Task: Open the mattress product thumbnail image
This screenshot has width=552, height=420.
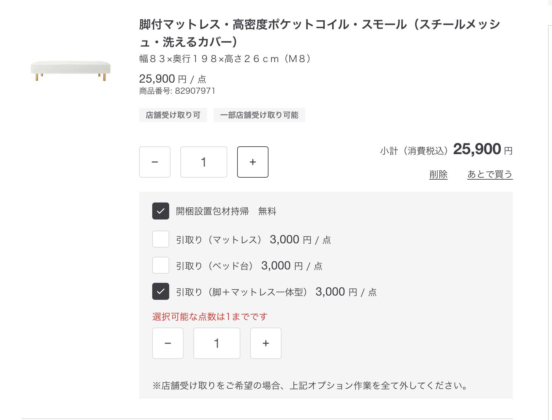Action: coord(71,70)
